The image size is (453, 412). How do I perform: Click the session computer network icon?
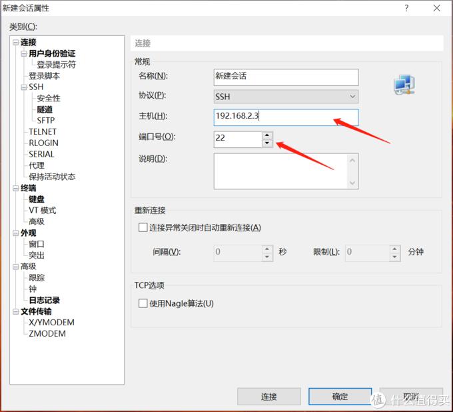(404, 85)
